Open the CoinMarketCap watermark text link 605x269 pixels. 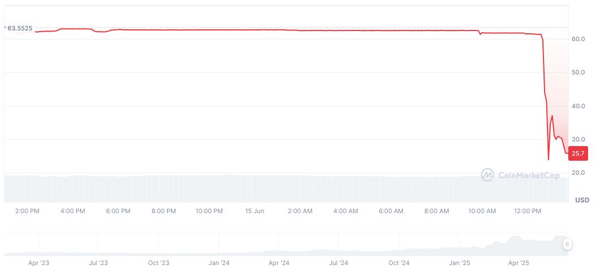(x=529, y=176)
